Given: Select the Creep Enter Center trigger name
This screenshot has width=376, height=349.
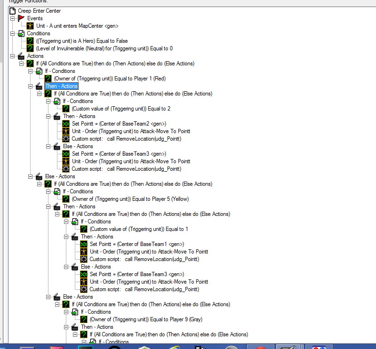Looking at the screenshot, I should (40, 11).
